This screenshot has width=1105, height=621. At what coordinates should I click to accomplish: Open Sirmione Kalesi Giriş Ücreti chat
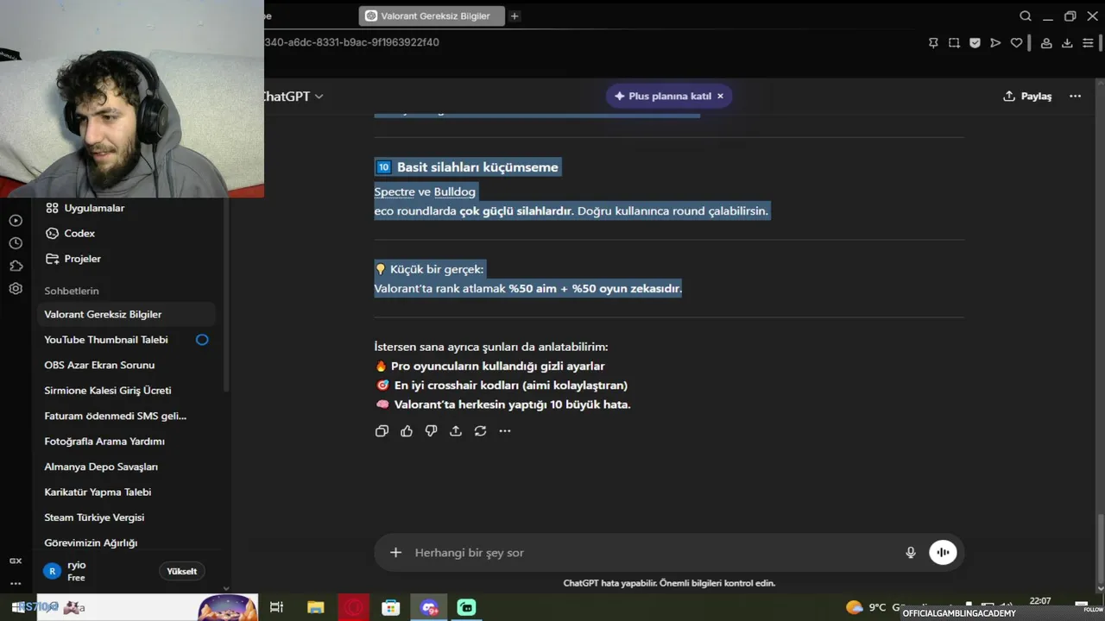click(x=126, y=391)
